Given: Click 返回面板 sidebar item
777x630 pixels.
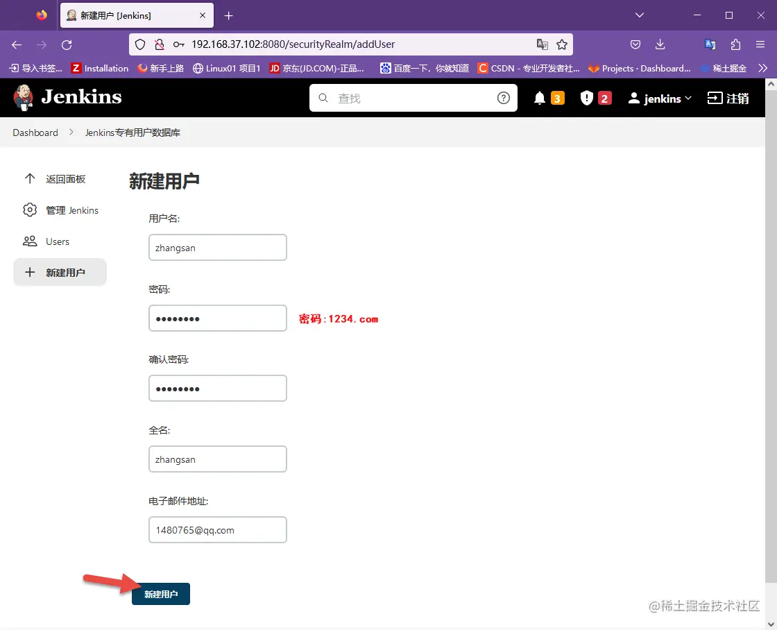Looking at the screenshot, I should point(60,179).
